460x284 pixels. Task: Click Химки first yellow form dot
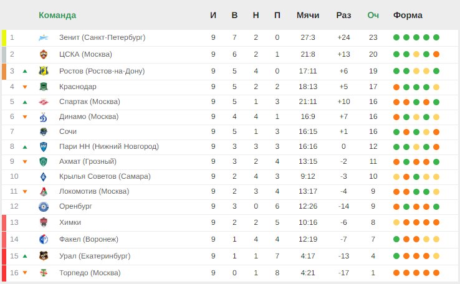click(396, 222)
